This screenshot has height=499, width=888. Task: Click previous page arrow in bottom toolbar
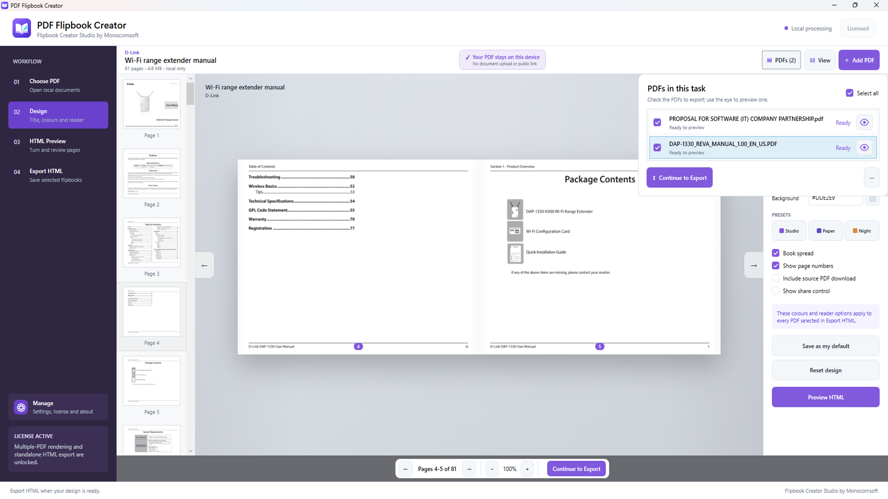[x=406, y=469]
